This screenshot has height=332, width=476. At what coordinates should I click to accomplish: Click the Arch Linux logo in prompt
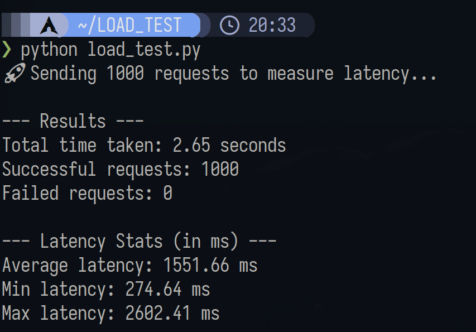[x=49, y=25]
